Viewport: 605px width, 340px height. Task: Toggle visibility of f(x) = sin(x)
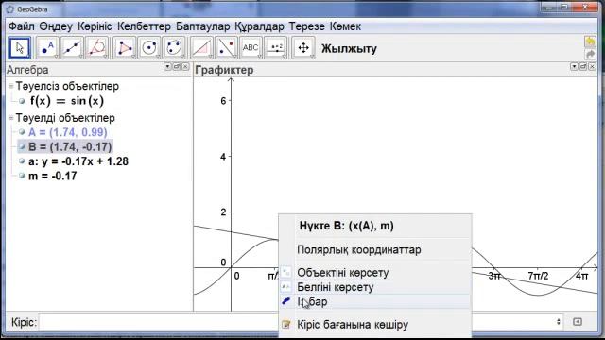tap(22, 101)
